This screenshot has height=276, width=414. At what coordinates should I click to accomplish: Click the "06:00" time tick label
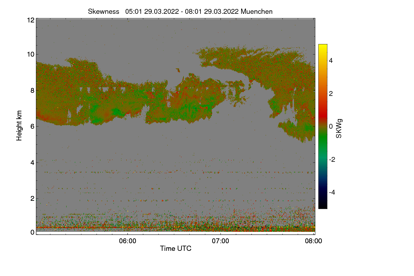(x=127, y=241)
